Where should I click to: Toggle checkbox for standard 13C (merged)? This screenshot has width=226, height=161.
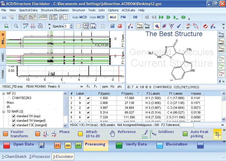[x=14, y=125]
